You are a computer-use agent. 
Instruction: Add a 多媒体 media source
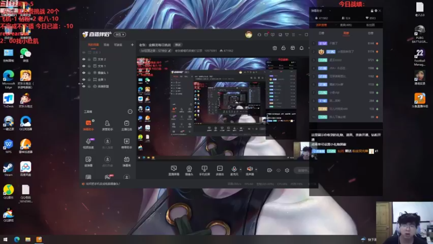[220, 170]
